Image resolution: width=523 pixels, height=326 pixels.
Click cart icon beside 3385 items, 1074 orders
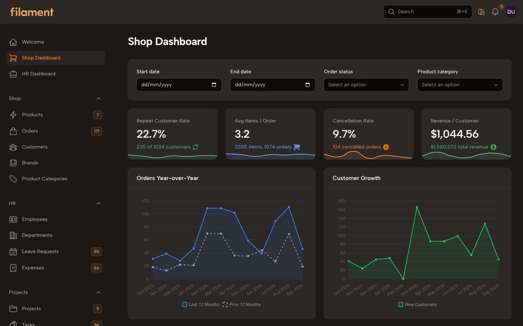pyautogui.click(x=297, y=147)
